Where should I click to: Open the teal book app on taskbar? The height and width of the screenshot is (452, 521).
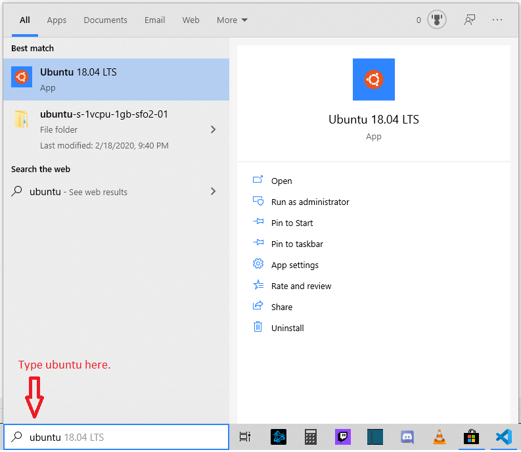tap(374, 437)
